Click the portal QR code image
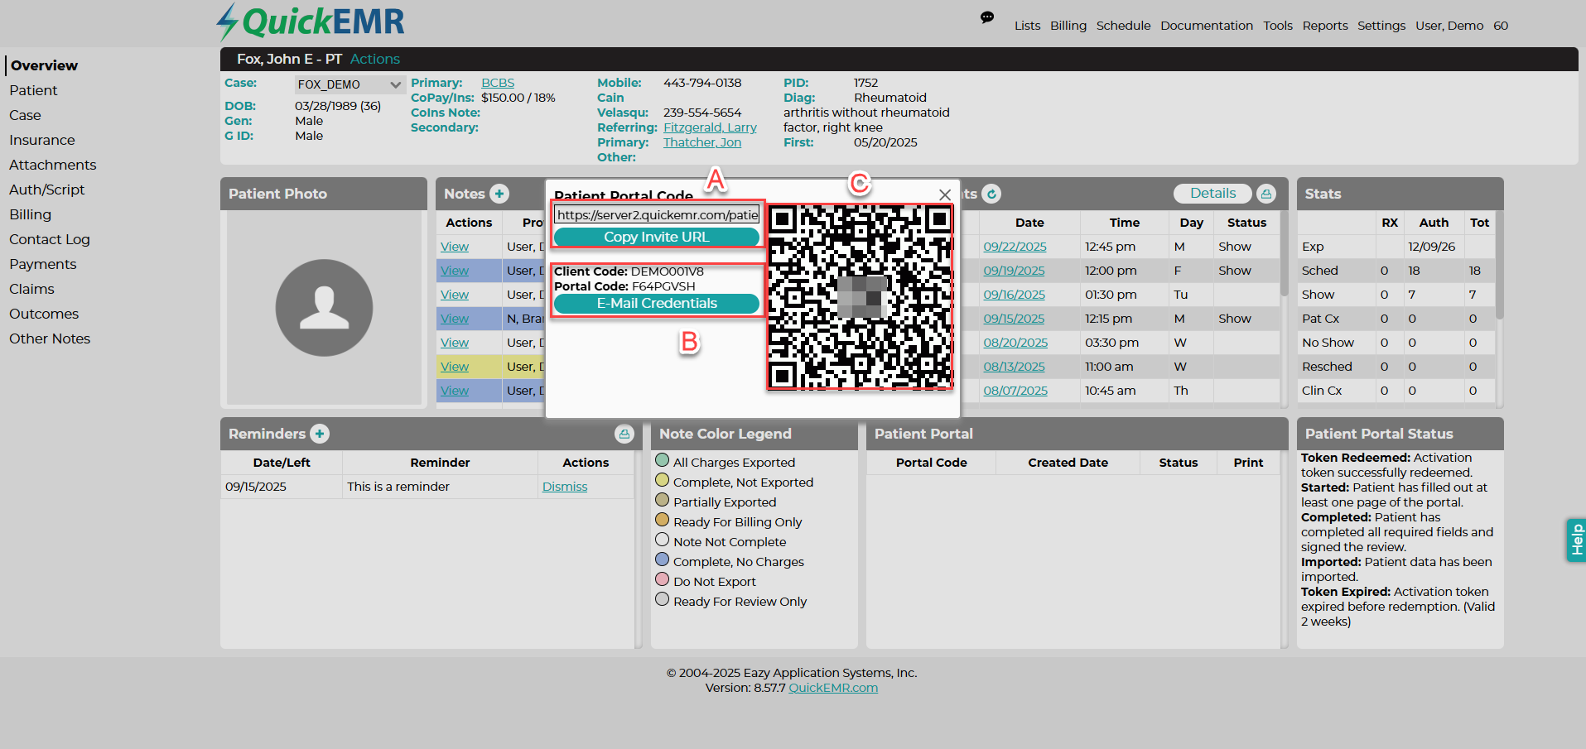The image size is (1586, 749). point(860,297)
